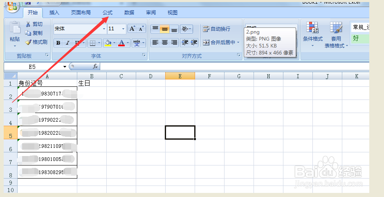Switch to the 页面布局 (Page Layout) tab
Screen dimensions: 384x197
[81, 13]
